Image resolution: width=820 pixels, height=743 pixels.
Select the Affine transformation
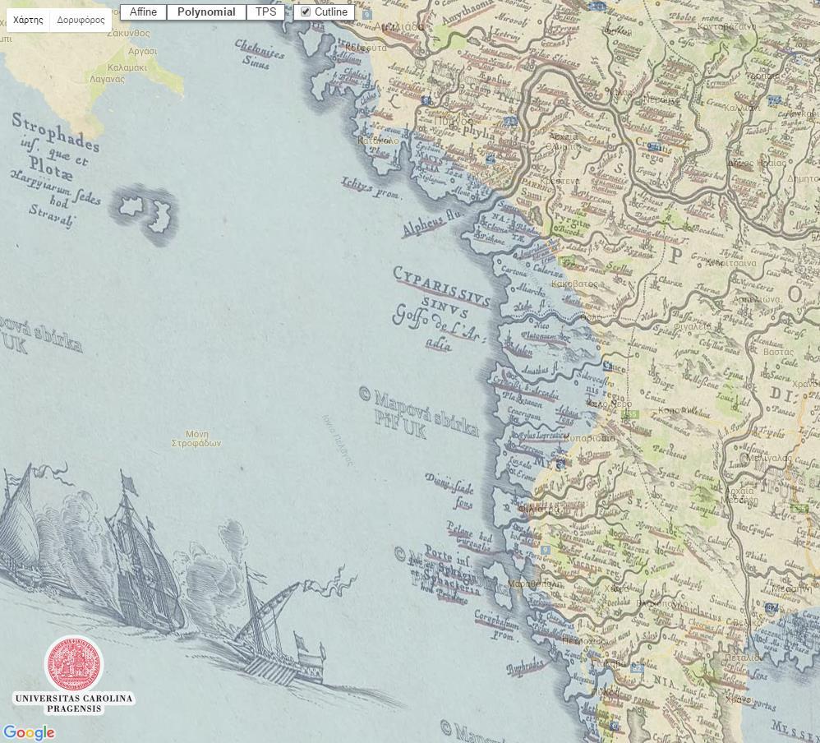(x=143, y=12)
